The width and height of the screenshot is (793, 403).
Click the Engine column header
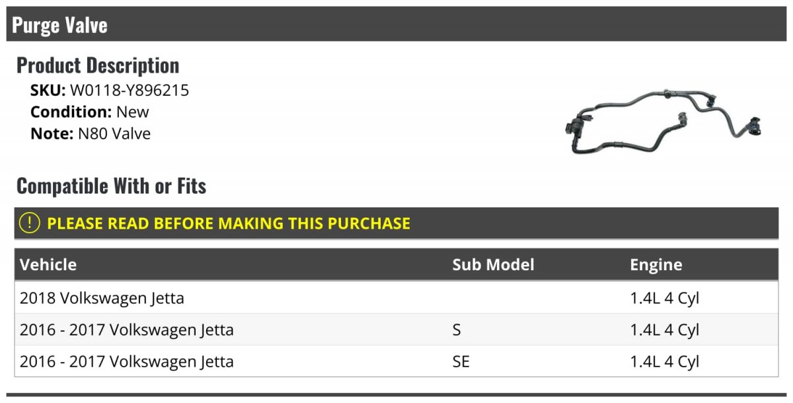coord(656,265)
